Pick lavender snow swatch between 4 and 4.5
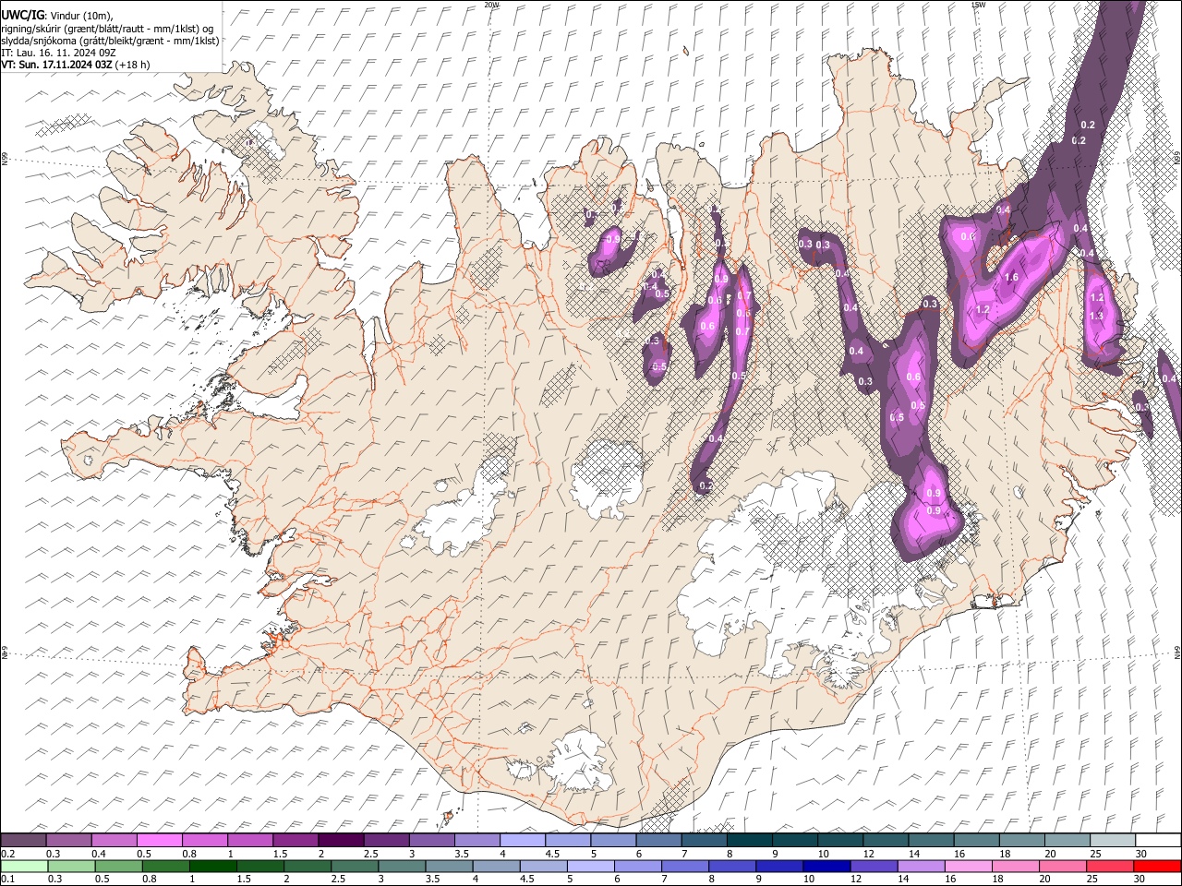 point(523,840)
